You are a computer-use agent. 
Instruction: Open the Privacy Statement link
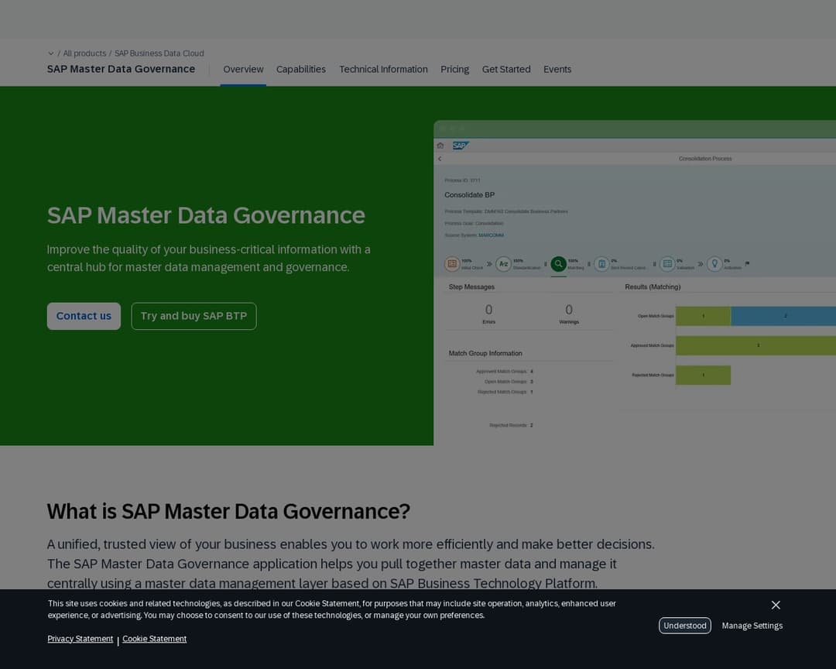point(80,639)
